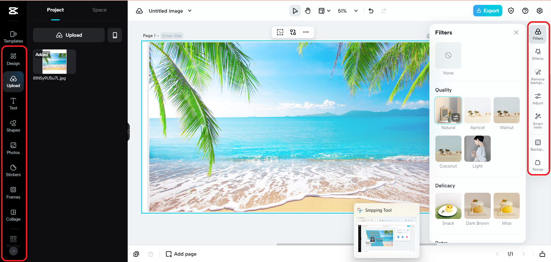The image size is (551, 262).
Task: Open the help question mark icon
Action: tap(525, 11)
